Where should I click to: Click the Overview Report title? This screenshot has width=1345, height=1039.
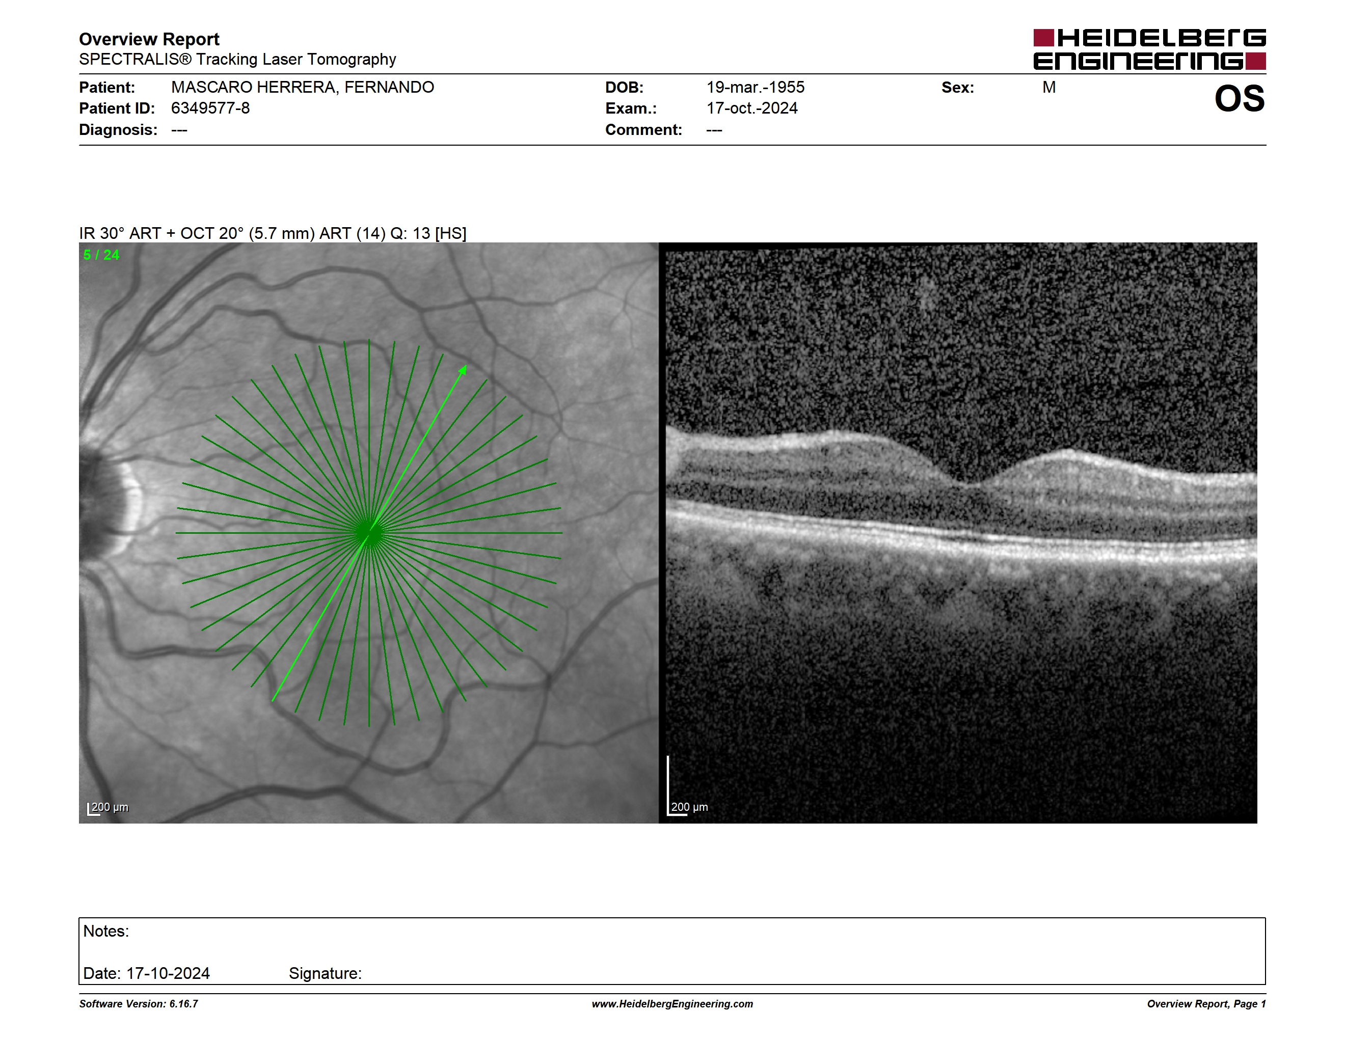(149, 39)
